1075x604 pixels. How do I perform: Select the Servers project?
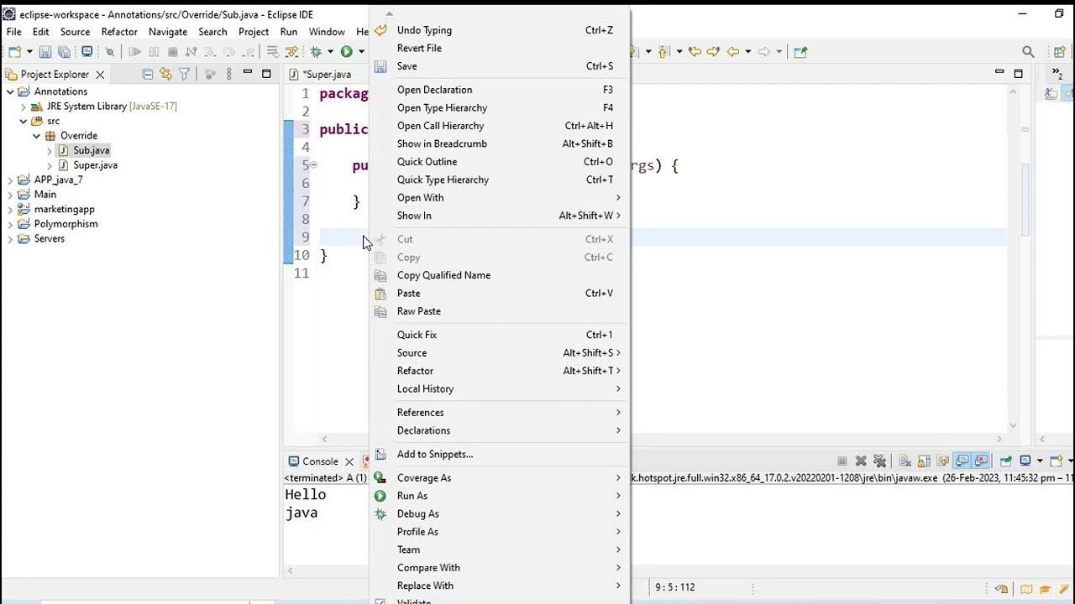pyautogui.click(x=49, y=238)
